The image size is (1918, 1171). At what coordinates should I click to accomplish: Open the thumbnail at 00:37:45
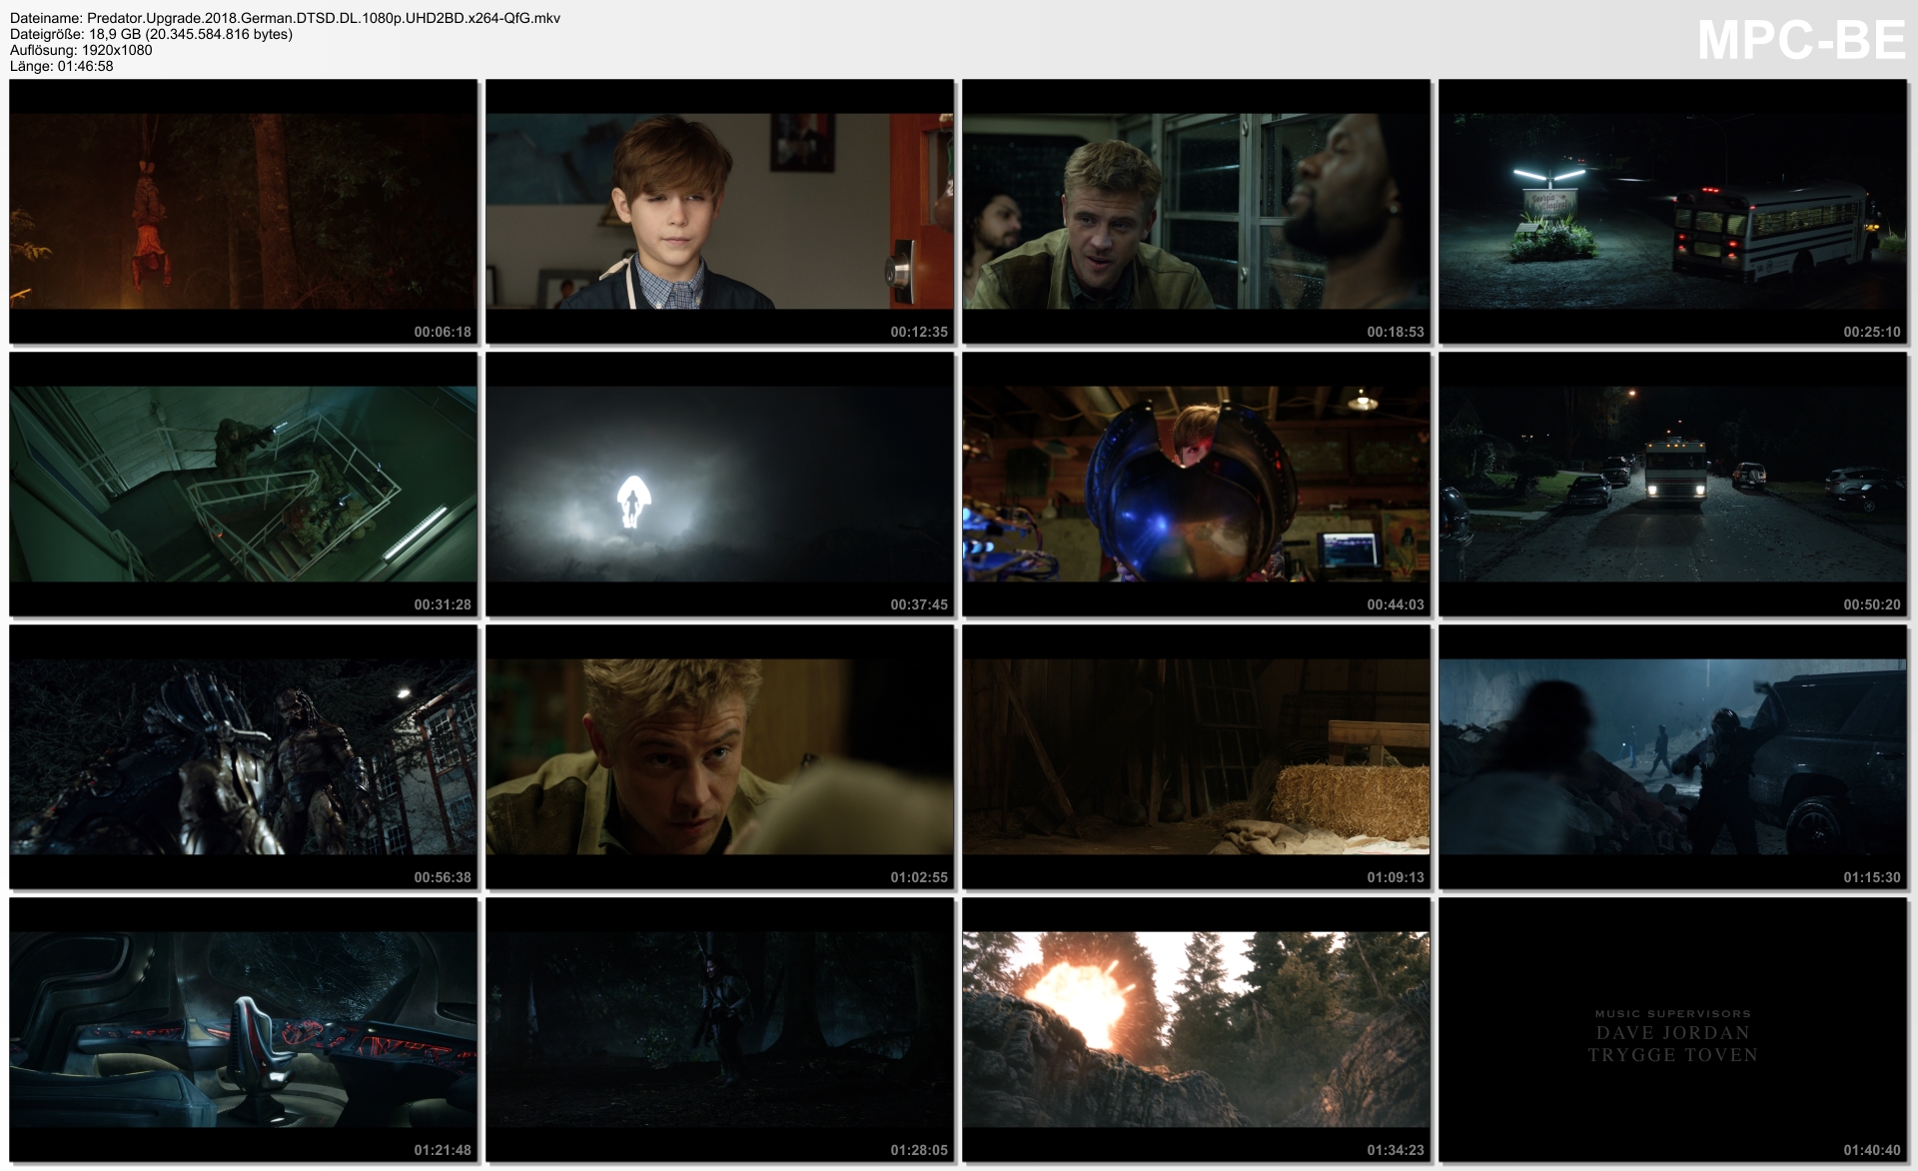pos(720,484)
